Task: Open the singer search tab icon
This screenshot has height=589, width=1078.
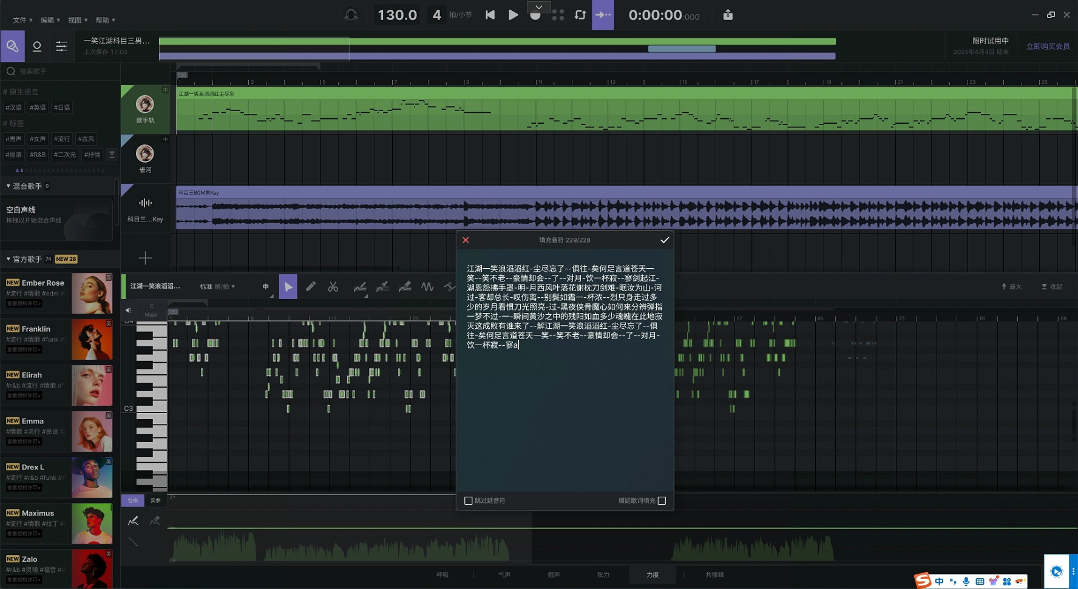Action: click(x=12, y=46)
